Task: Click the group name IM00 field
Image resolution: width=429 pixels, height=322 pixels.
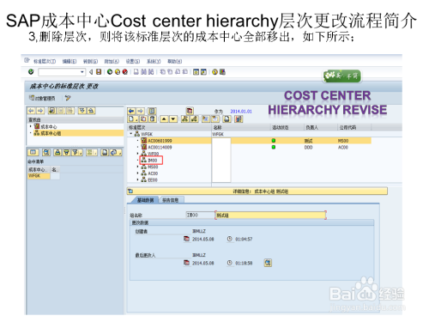Action: pyautogui.click(x=200, y=215)
